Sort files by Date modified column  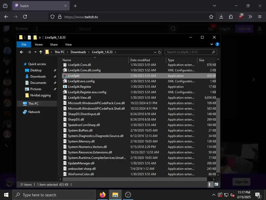pos(147,60)
